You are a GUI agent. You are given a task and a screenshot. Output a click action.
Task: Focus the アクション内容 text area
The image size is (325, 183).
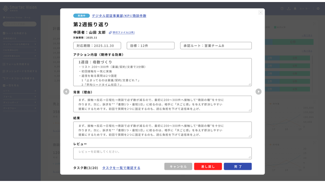point(162,72)
